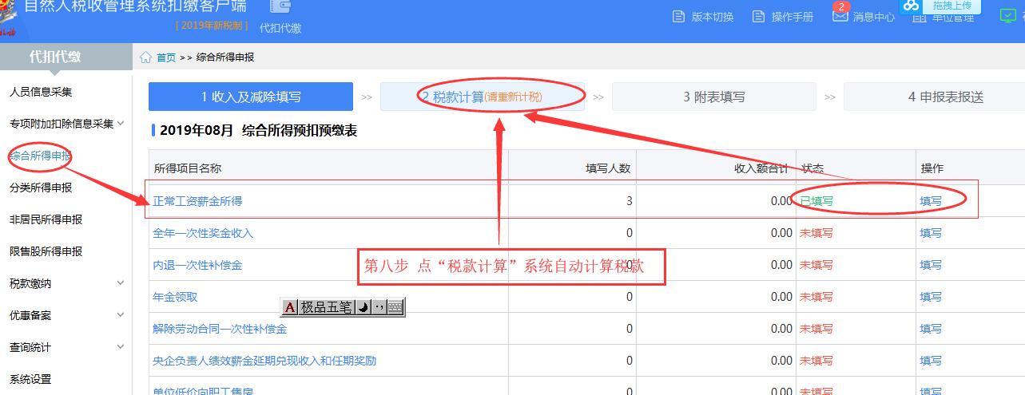Viewport: 1025px width, 395px height.
Task: Toggle the IME Chinese/English 'A' mode button
Action: 290,307
